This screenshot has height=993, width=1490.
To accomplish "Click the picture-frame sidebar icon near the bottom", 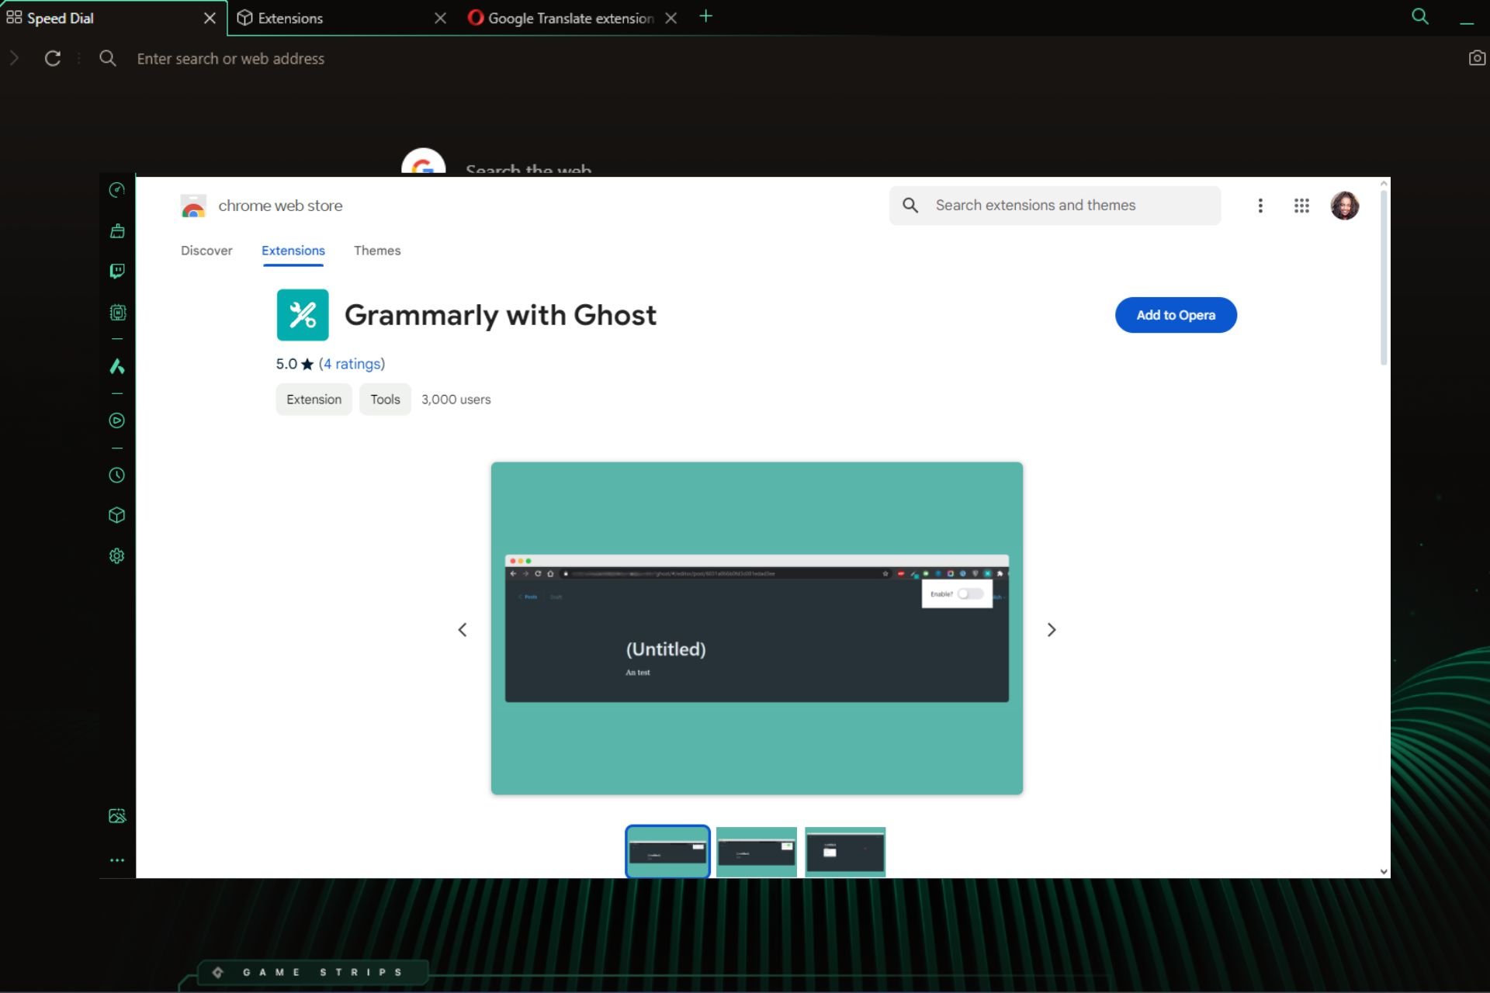I will pyautogui.click(x=117, y=815).
